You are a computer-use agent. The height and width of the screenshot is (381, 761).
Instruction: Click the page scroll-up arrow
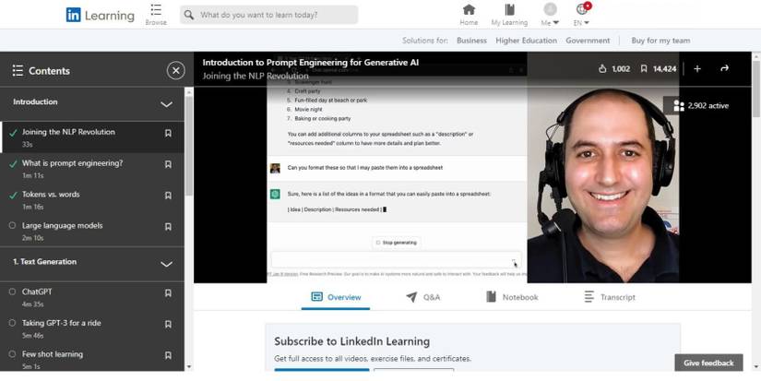tap(756, 56)
